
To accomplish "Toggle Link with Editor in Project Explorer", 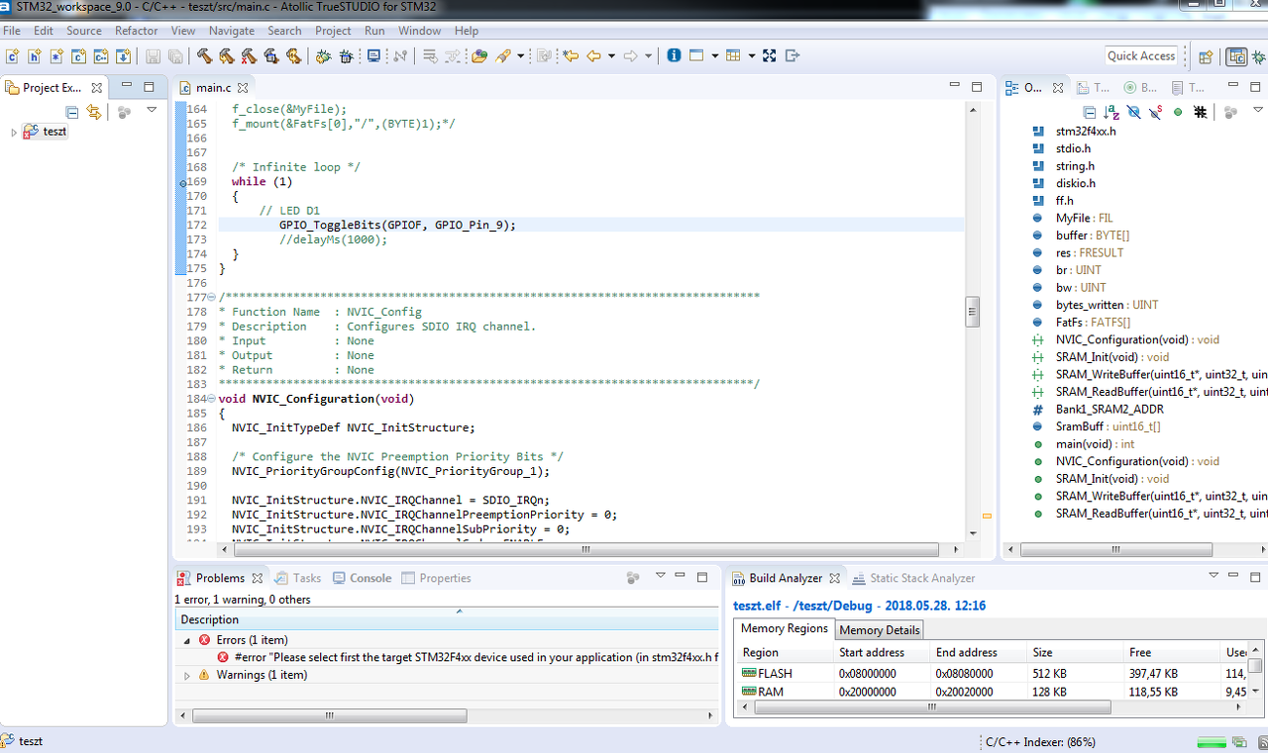I will tap(93, 112).
